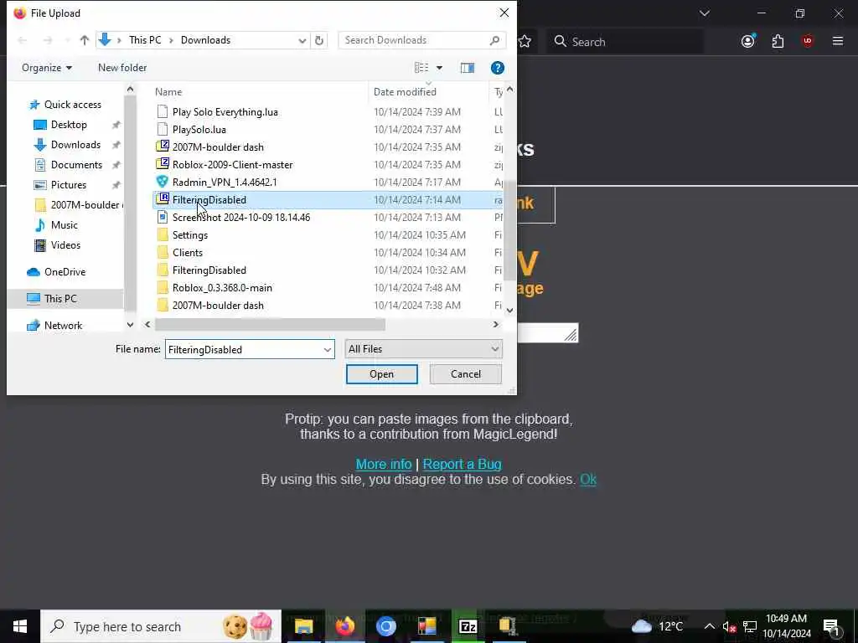Open the Report a Bug link
This screenshot has height=643, width=858.
click(x=462, y=464)
